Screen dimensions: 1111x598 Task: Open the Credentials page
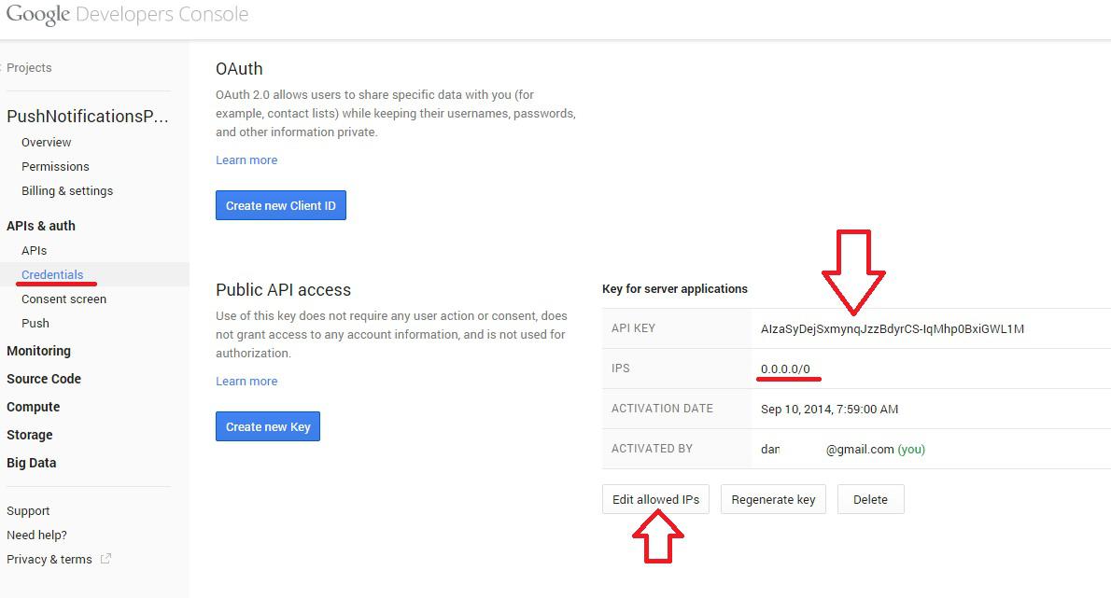click(52, 275)
